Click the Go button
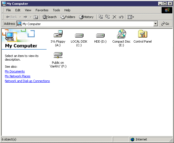This screenshot has height=143, width=174. 165,24
